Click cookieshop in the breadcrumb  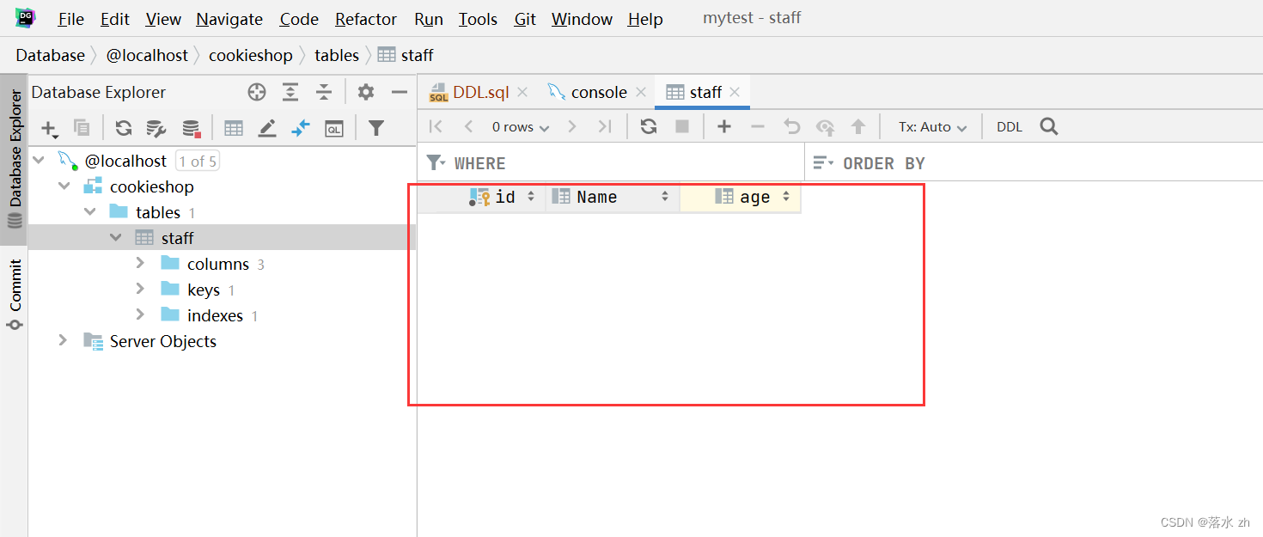(251, 55)
